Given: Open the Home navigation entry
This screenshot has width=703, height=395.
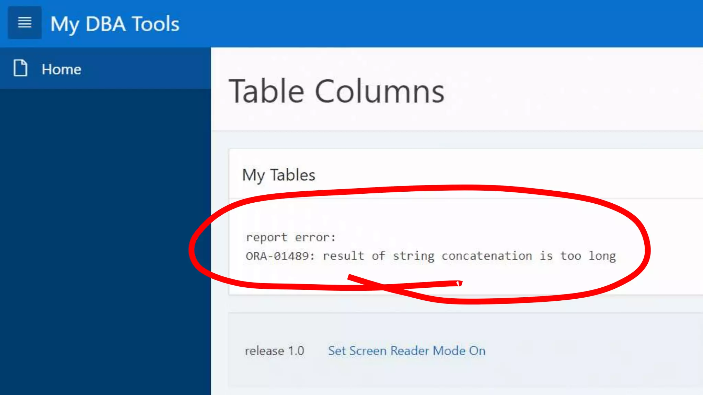Looking at the screenshot, I should pyautogui.click(x=61, y=69).
